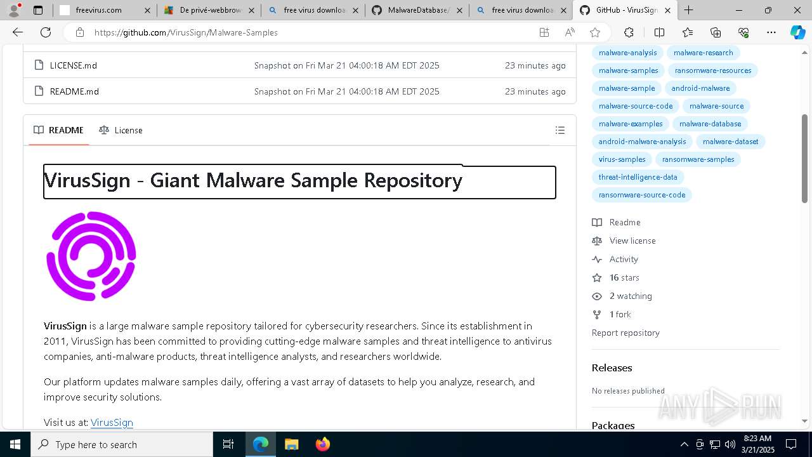Enable split screen view
This screenshot has width=812, height=457.
pos(659,32)
